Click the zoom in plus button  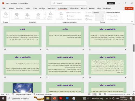[124, 94]
